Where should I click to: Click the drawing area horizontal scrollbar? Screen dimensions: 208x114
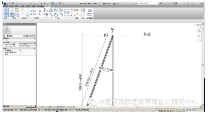click(x=137, y=107)
